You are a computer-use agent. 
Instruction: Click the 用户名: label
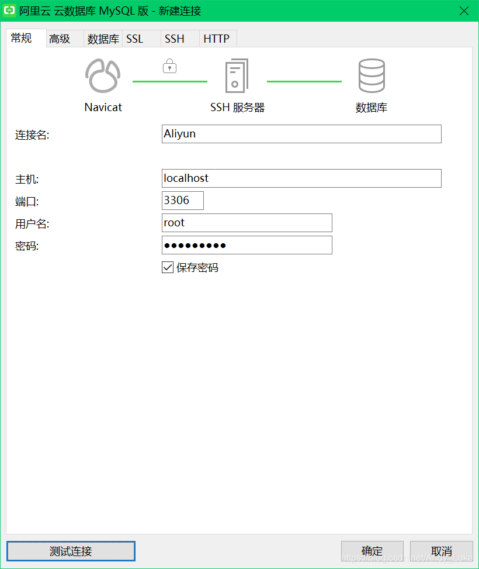click(x=32, y=224)
